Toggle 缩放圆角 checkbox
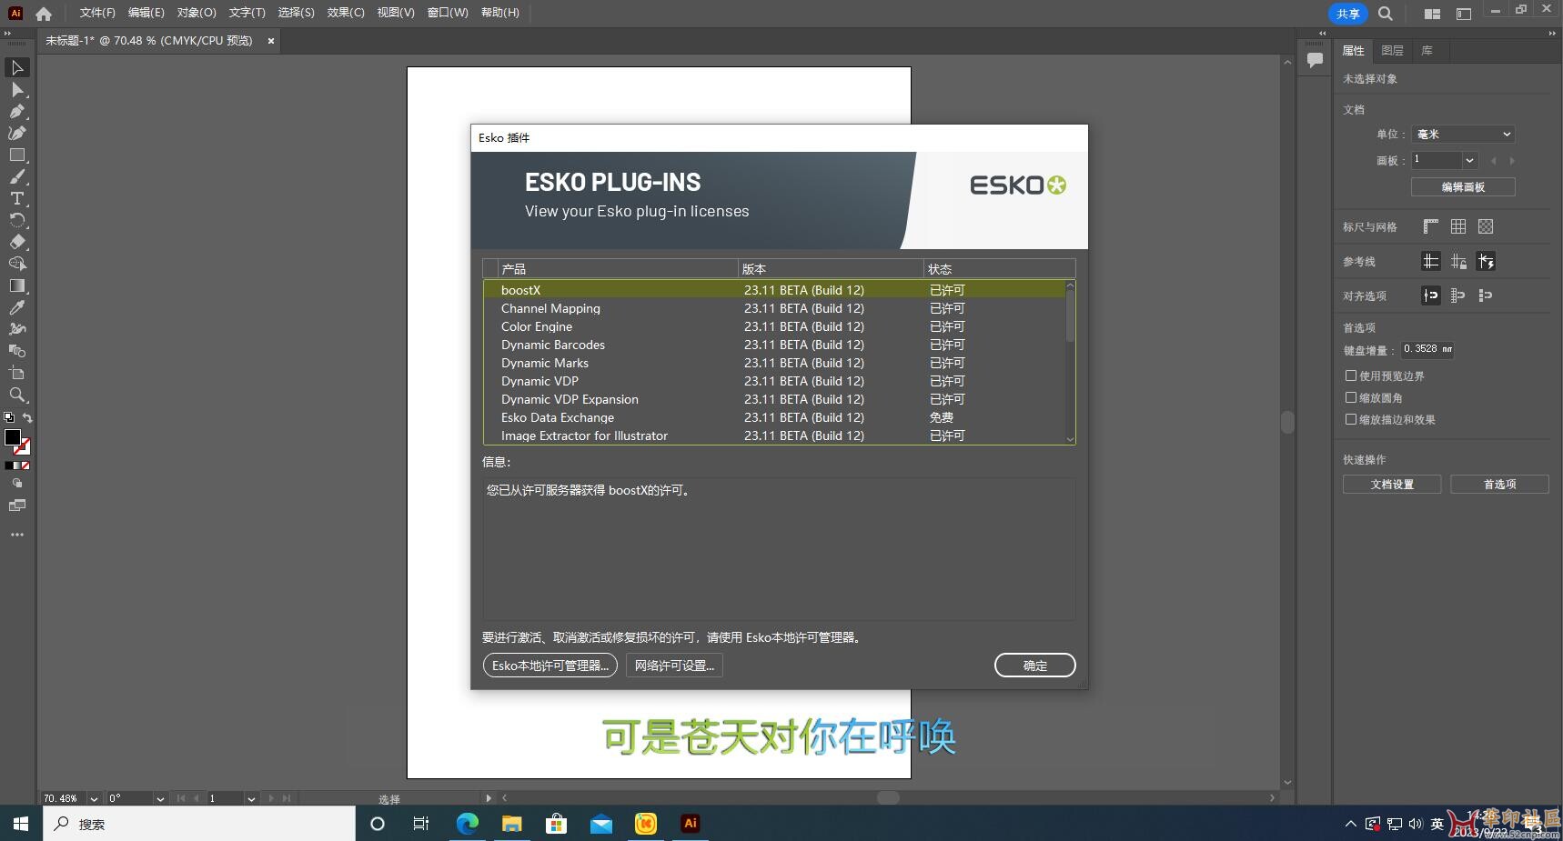1563x841 pixels. click(1351, 397)
